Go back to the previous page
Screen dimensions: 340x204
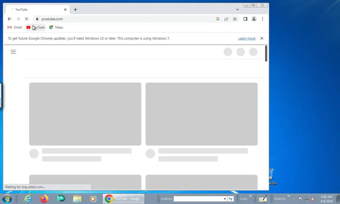pyautogui.click(x=10, y=19)
